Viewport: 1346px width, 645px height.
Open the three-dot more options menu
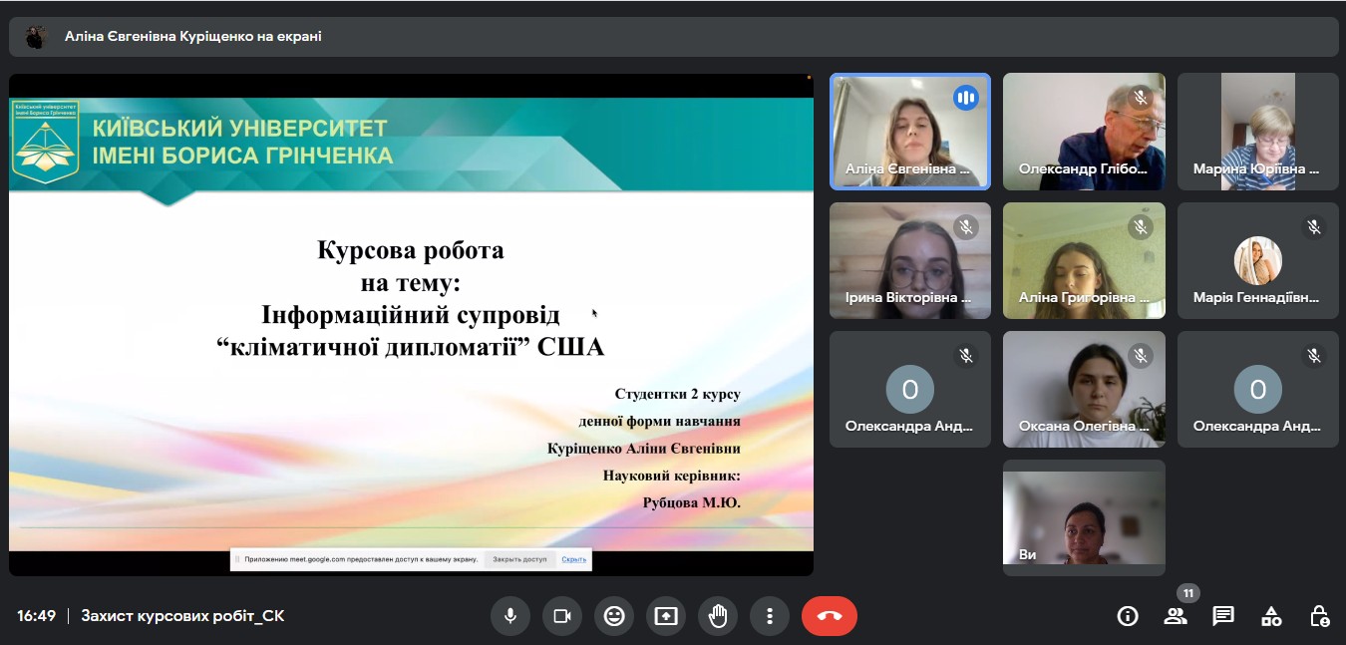pos(769,616)
